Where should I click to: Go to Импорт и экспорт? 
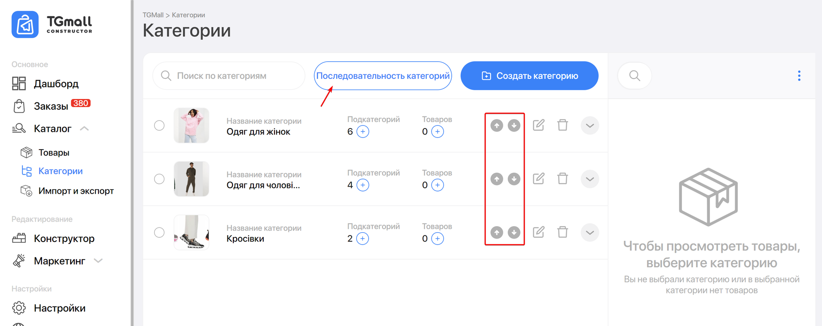[x=76, y=191]
